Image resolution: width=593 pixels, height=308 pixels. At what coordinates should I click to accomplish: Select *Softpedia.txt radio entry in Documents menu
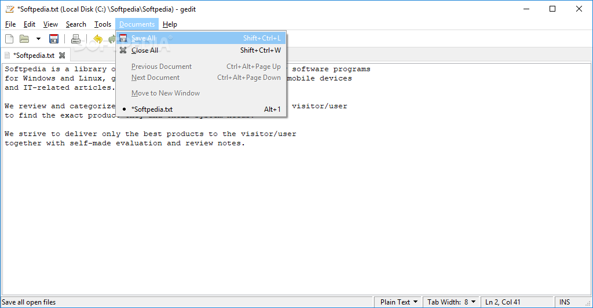coord(201,109)
